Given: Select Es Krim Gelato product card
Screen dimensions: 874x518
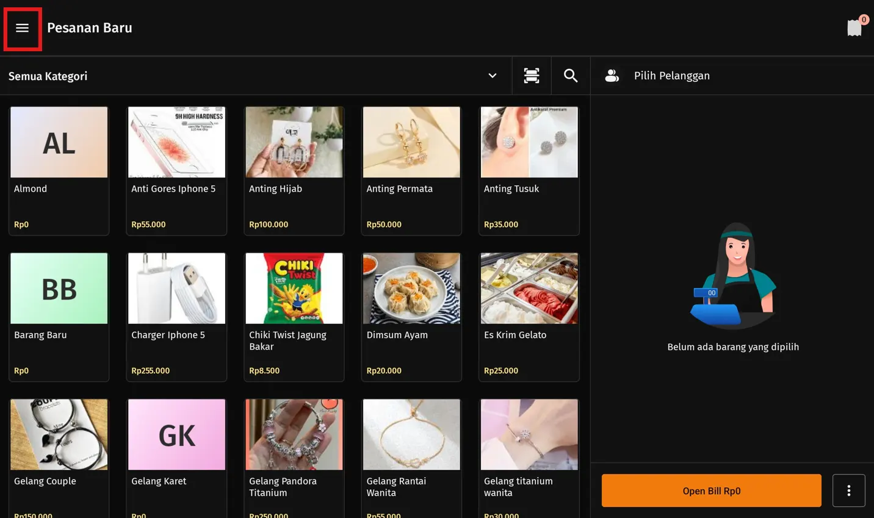Looking at the screenshot, I should pyautogui.click(x=529, y=317).
